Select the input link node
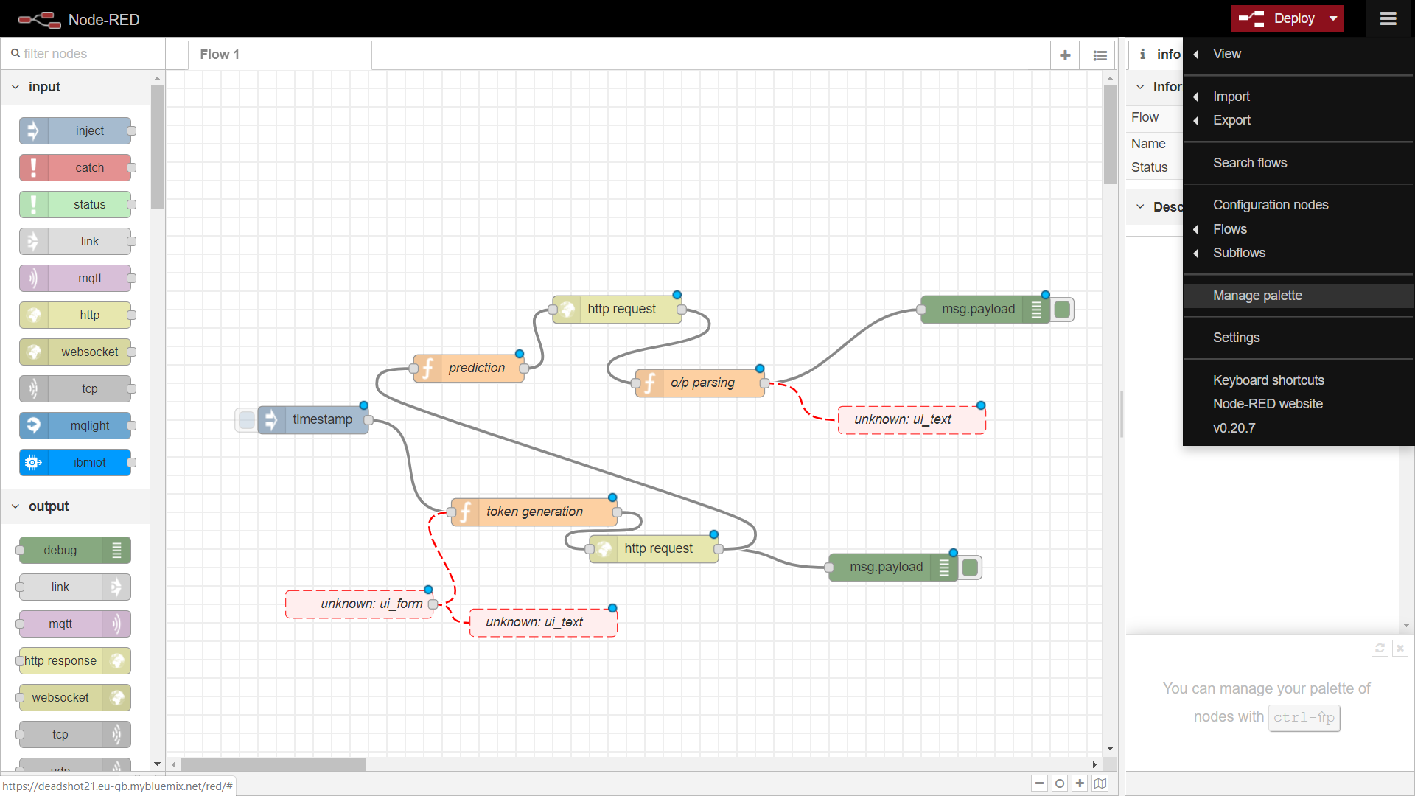 (75, 242)
